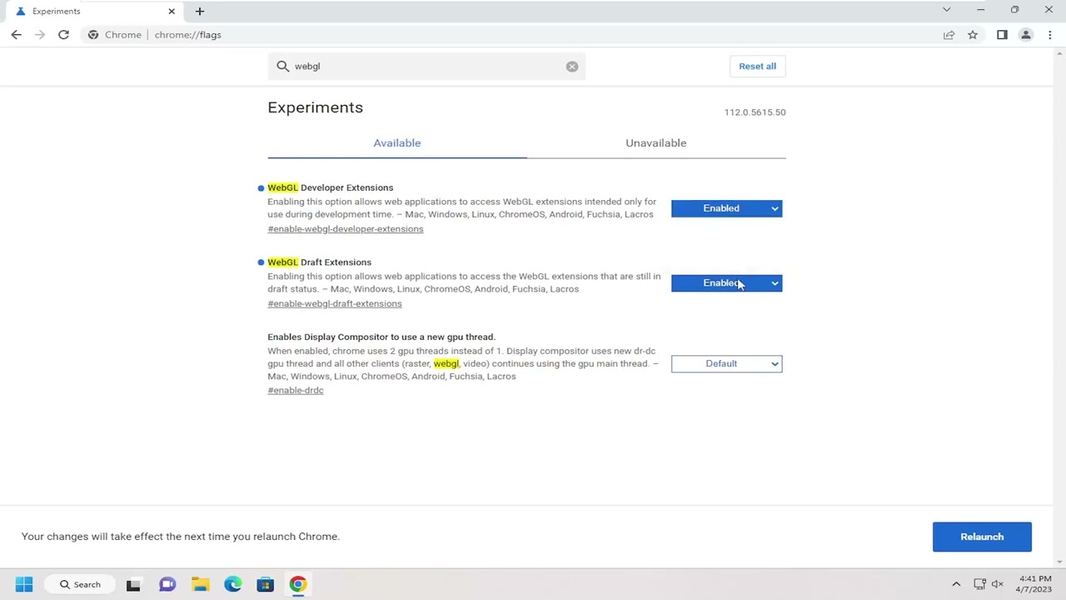Open the Windows Start menu
This screenshot has height=600, width=1066.
tap(23, 584)
